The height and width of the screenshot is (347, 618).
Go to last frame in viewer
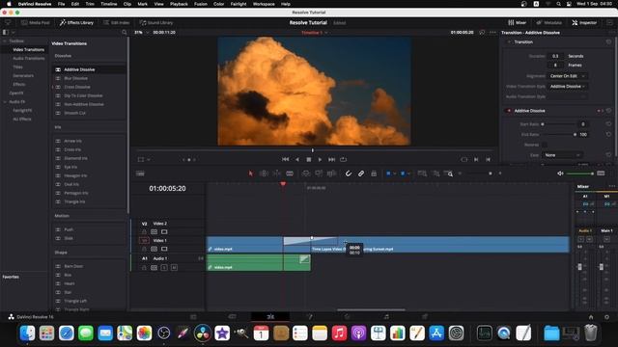331,159
